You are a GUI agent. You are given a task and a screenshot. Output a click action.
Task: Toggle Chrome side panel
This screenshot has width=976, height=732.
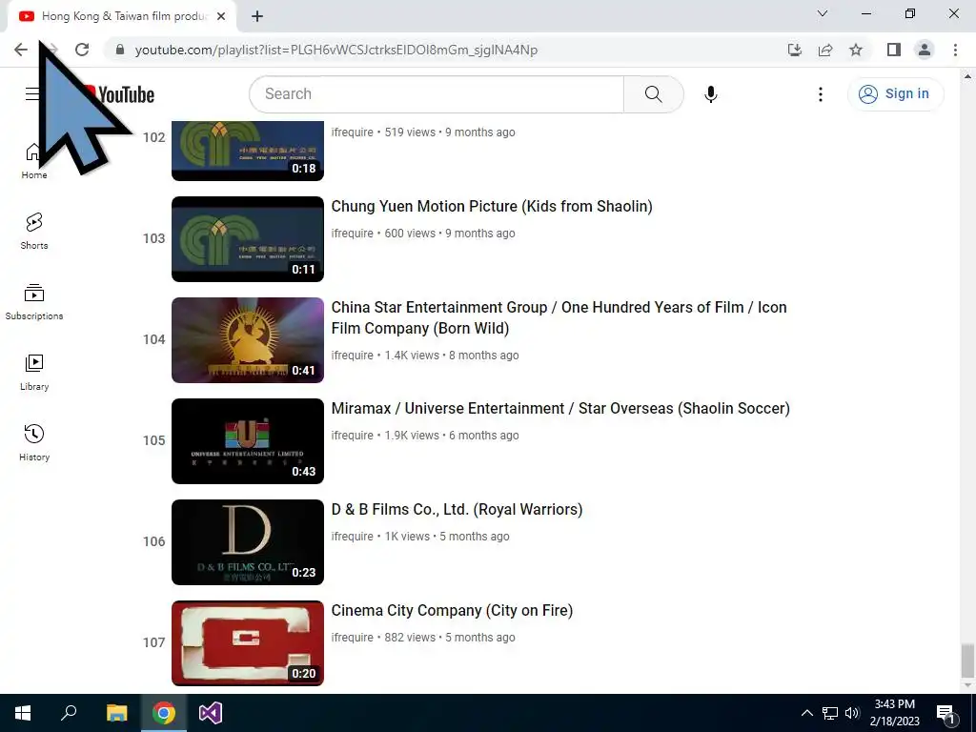tap(894, 50)
